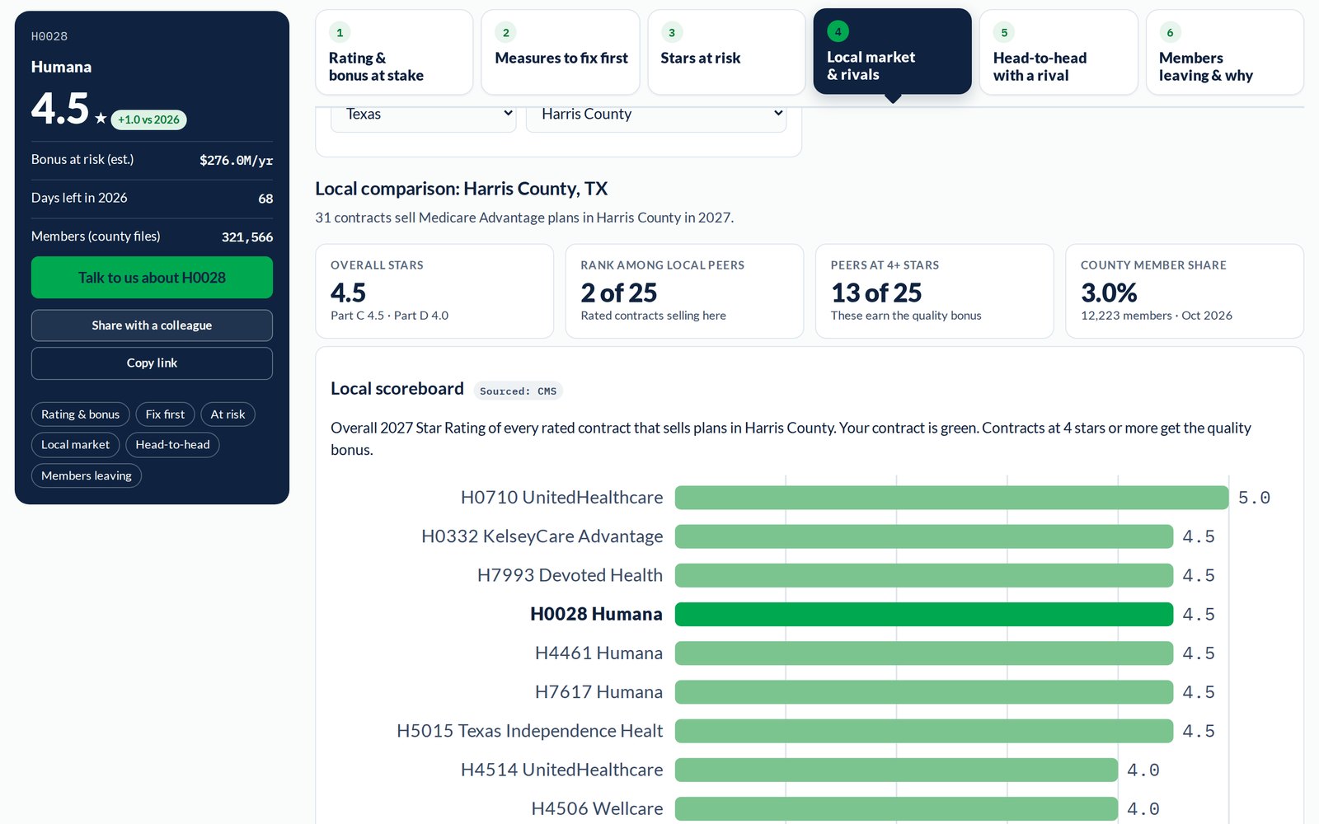Click the H0332 KelseyCare Advantage bar
This screenshot has width=1319, height=824.
tap(924, 536)
